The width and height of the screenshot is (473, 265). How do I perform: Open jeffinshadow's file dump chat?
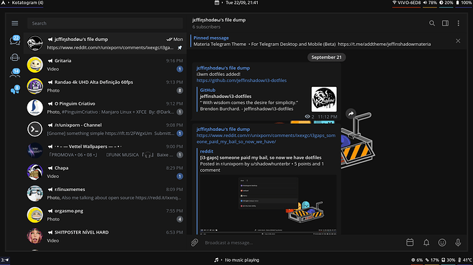(105, 43)
